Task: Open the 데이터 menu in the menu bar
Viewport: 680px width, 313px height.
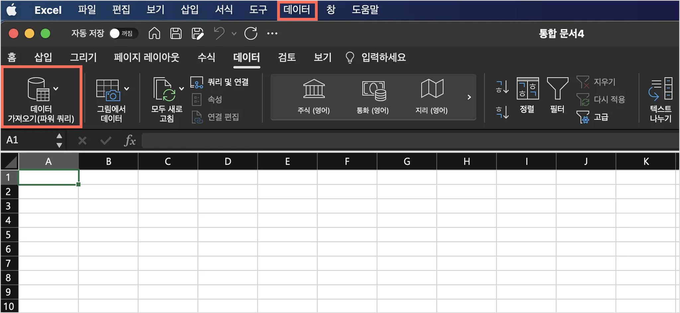Action: click(297, 10)
